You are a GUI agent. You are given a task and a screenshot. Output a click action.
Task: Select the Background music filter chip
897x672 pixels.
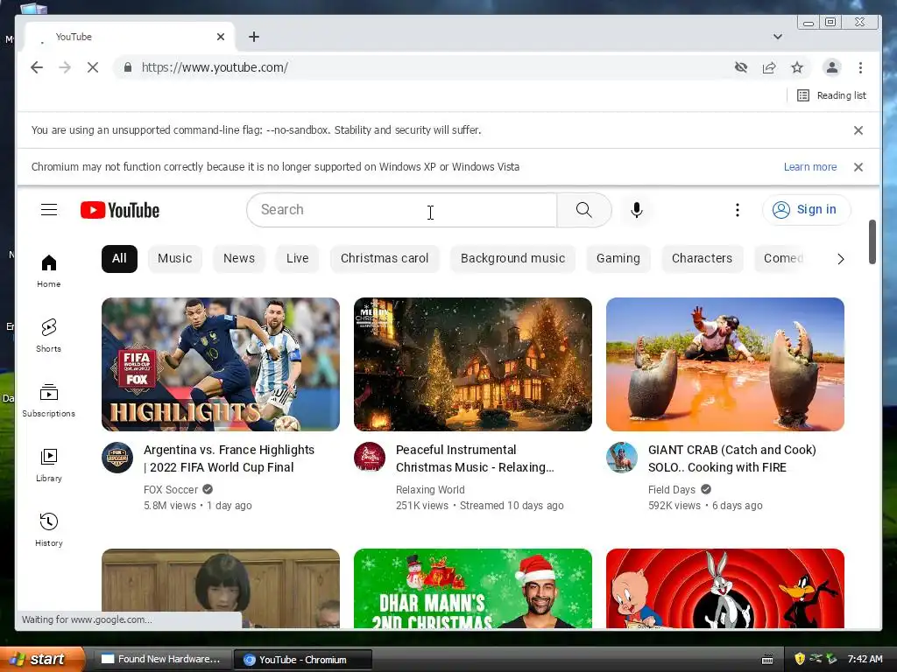[x=512, y=258]
